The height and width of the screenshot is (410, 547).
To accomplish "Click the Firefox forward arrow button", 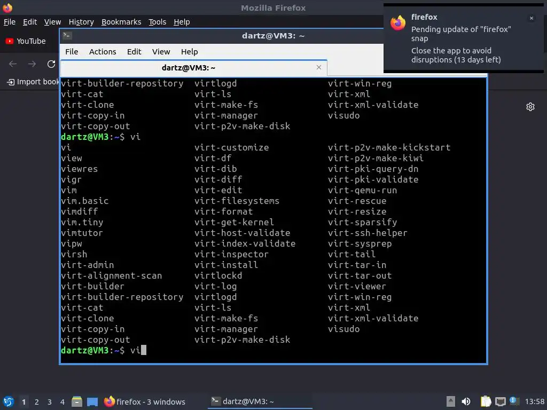I will coord(32,64).
